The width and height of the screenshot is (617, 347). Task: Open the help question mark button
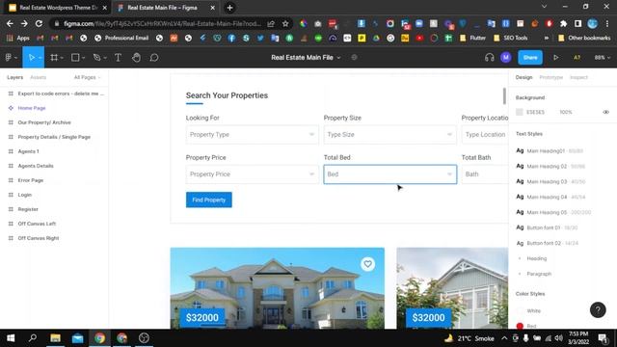click(x=598, y=309)
